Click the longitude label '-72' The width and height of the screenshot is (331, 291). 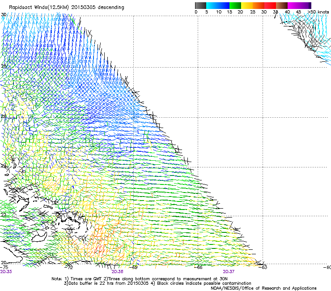(68, 267)
